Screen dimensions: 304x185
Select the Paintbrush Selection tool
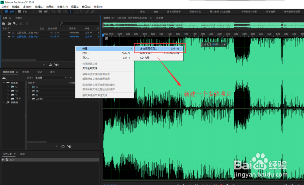click(x=87, y=12)
